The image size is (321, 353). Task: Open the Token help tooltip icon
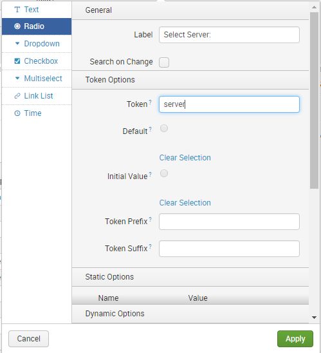(150, 102)
